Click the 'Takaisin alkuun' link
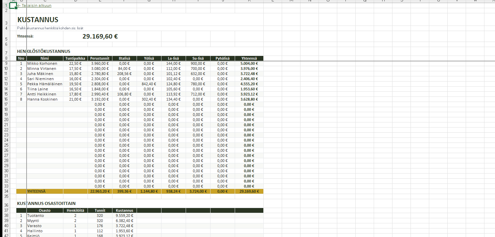 pos(34,5)
